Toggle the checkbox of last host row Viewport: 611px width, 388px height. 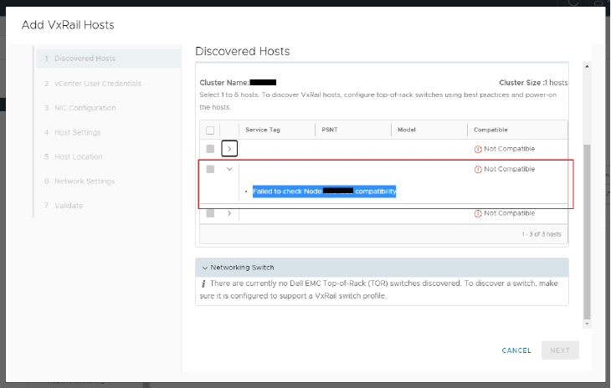[x=210, y=213]
